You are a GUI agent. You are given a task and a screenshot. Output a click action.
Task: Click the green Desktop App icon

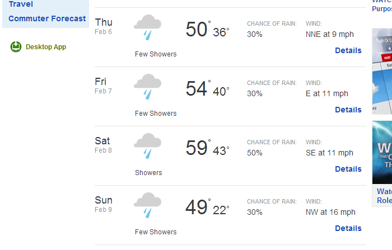pos(16,47)
